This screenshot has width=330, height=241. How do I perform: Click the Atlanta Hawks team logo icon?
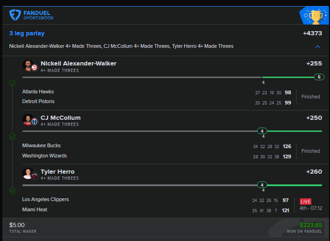click(34, 68)
